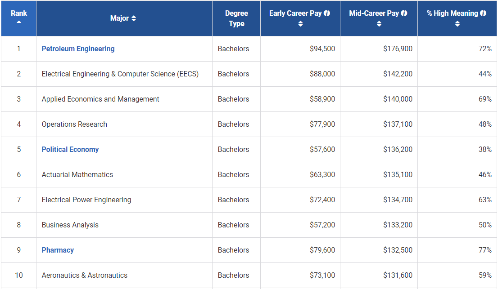Click the Actuarial Mathematics entry
The image size is (498, 289).
click(x=77, y=175)
